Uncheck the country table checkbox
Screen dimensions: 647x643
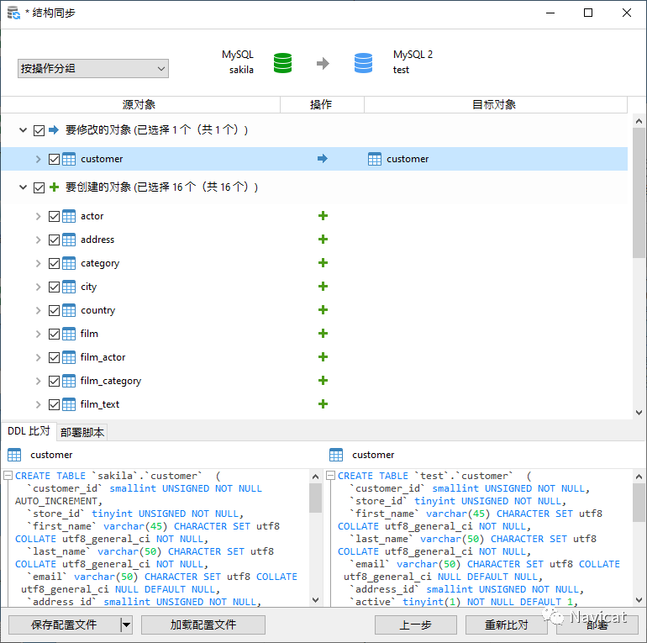tap(54, 310)
